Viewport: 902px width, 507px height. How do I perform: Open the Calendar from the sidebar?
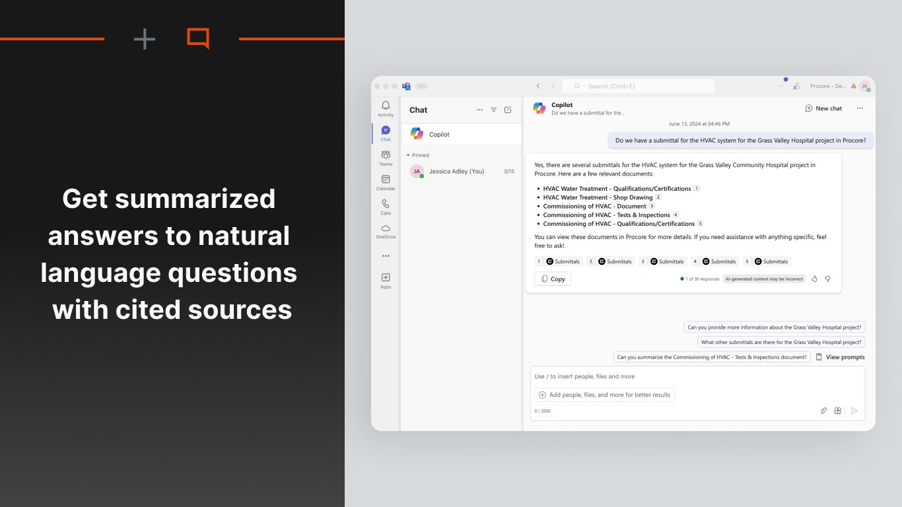pyautogui.click(x=386, y=182)
